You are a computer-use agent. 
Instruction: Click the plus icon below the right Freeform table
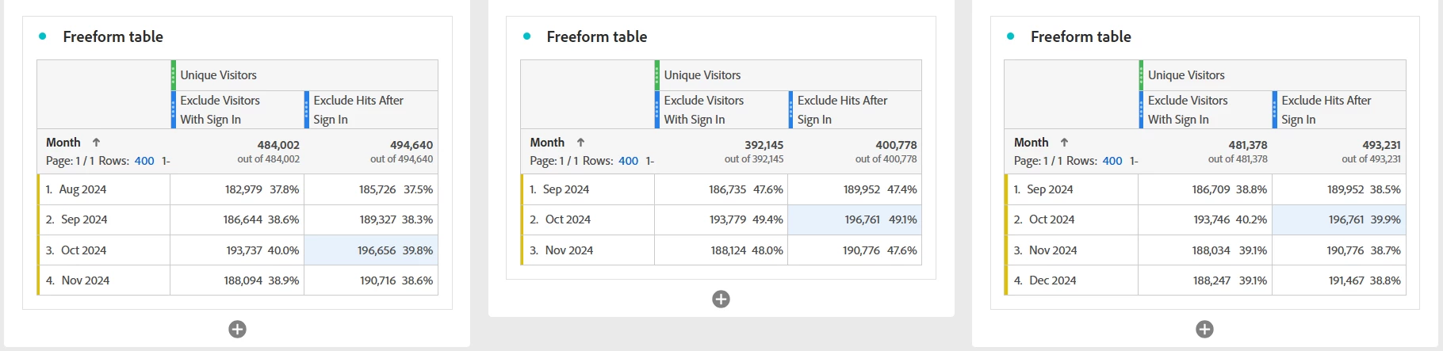[1204, 329]
